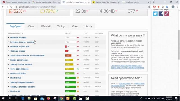Open taskbar search magnifier
Screen dimensions: 180x101
10,98
